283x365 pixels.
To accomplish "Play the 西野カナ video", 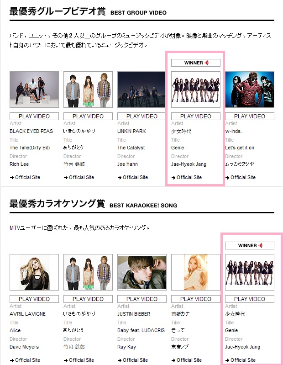I will [x=195, y=299].
